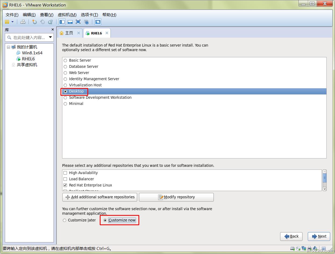Image resolution: width=335 pixels, height=254 pixels.
Task: Select RHEL6 in the library tree
Action: pyautogui.click(x=28, y=59)
